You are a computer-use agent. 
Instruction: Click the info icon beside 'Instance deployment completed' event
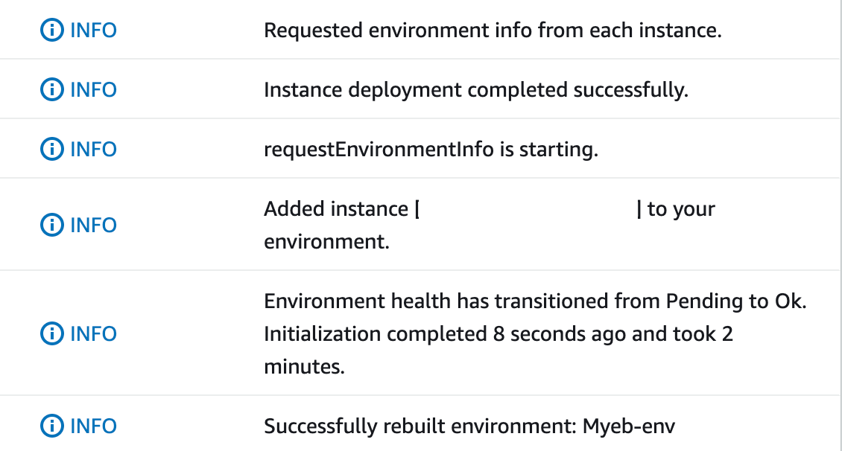point(51,90)
